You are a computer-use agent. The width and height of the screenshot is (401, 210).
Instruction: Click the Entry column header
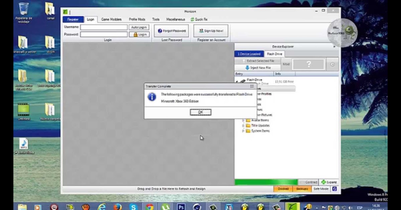pos(254,74)
